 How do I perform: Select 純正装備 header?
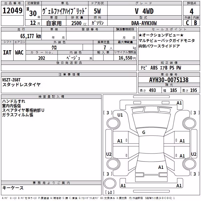(x=169, y=63)
